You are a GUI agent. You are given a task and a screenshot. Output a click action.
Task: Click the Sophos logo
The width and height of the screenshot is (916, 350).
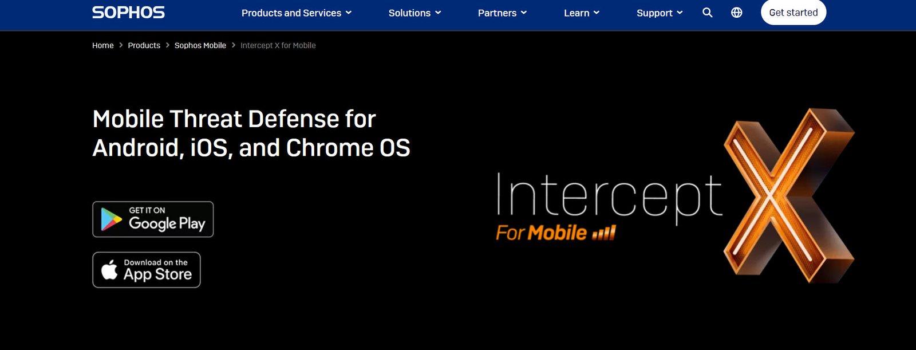[128, 13]
